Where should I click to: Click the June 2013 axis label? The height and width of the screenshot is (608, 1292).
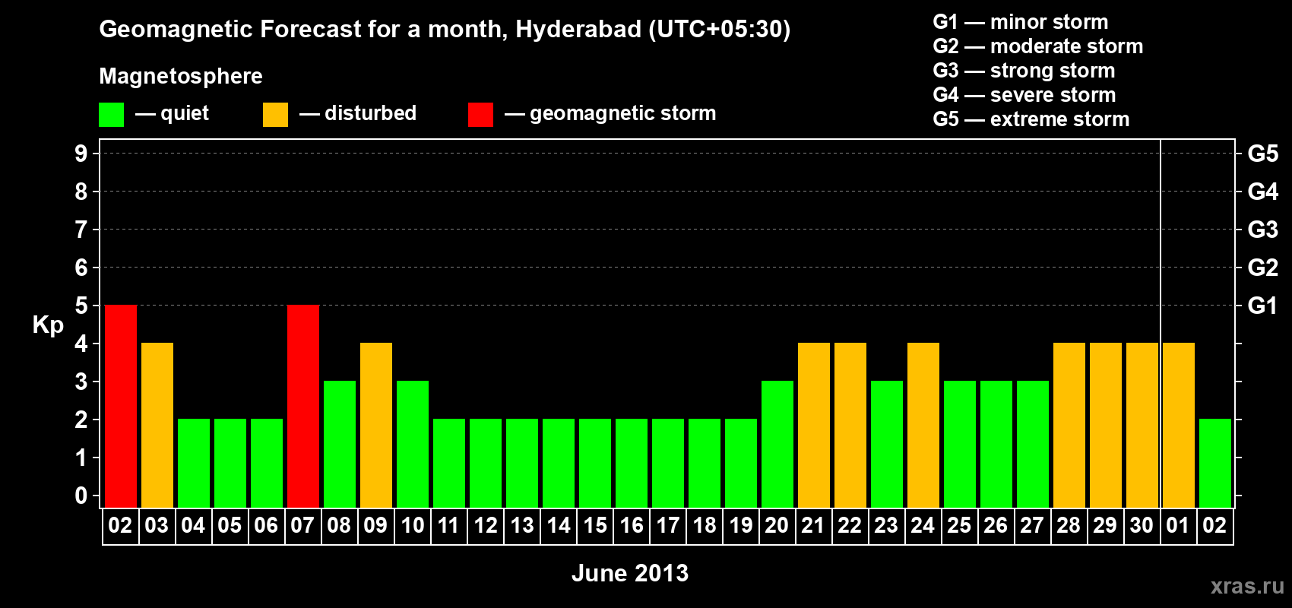(x=630, y=573)
